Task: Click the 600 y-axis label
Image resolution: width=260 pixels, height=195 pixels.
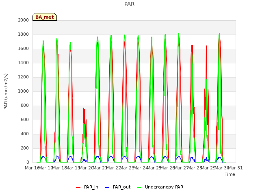Action: click(25, 120)
